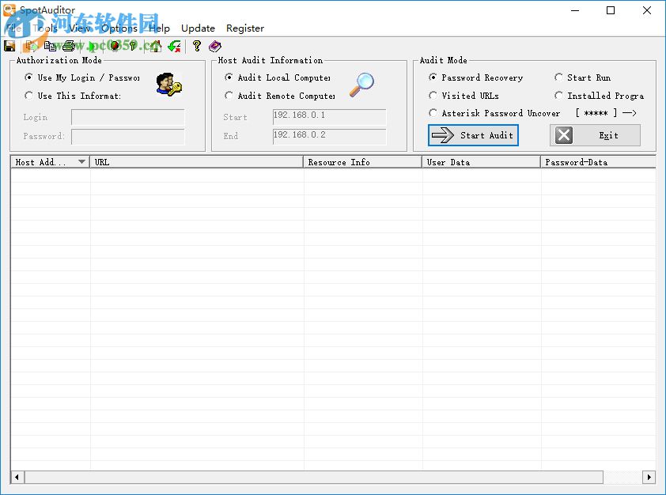Select the Copy icon on the toolbar
666x495 pixels.
(x=50, y=46)
